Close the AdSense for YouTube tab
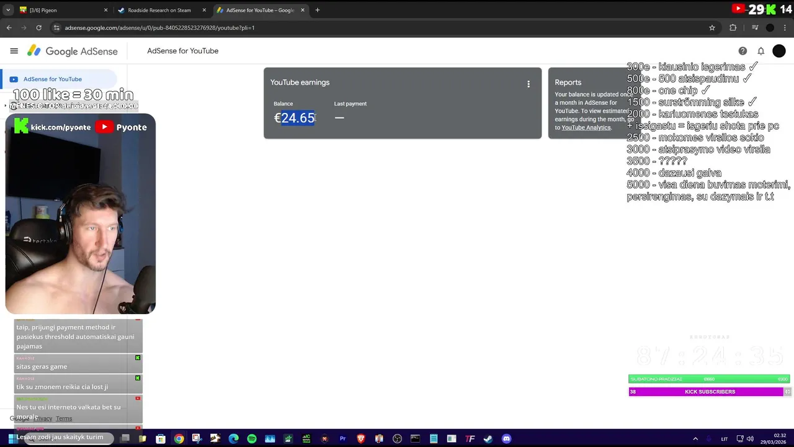The height and width of the screenshot is (447, 794). tap(303, 10)
